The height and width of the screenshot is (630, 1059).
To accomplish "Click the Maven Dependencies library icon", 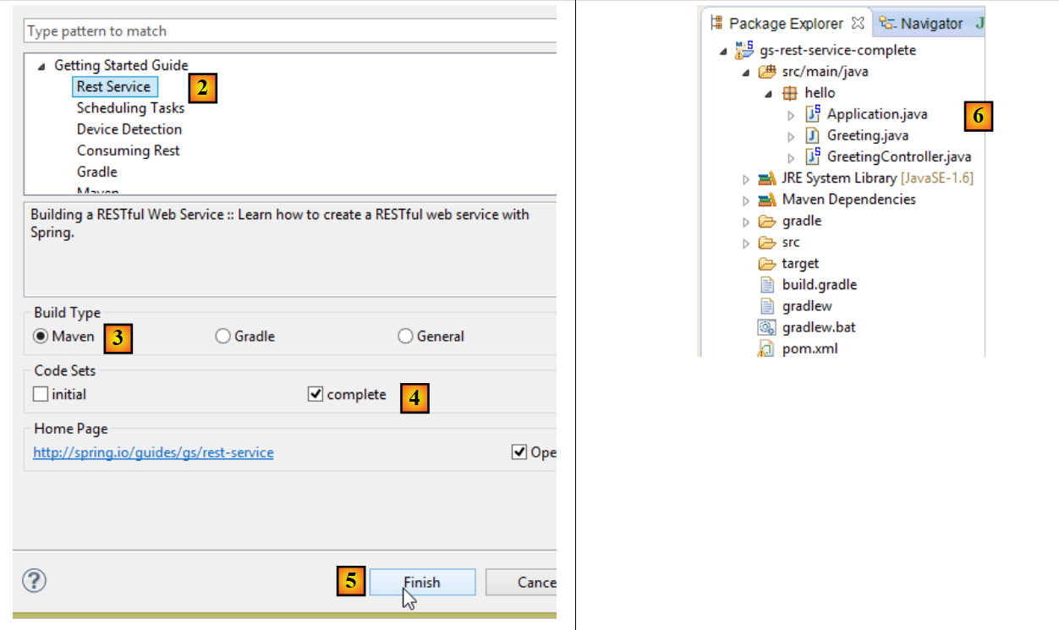I will (767, 200).
